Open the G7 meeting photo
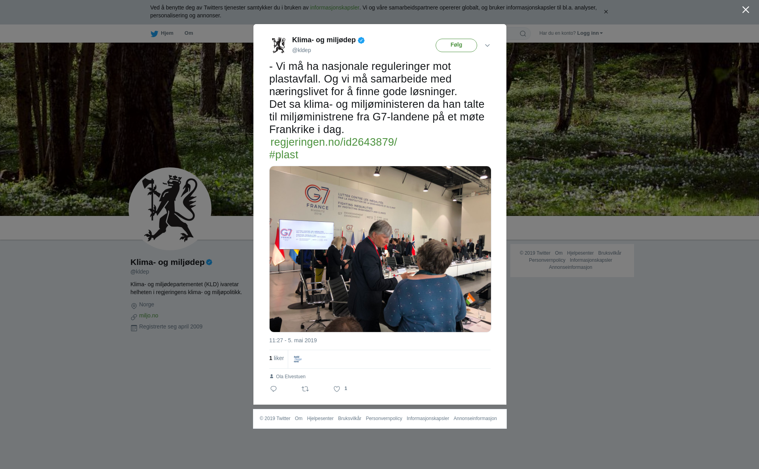 pos(380,249)
